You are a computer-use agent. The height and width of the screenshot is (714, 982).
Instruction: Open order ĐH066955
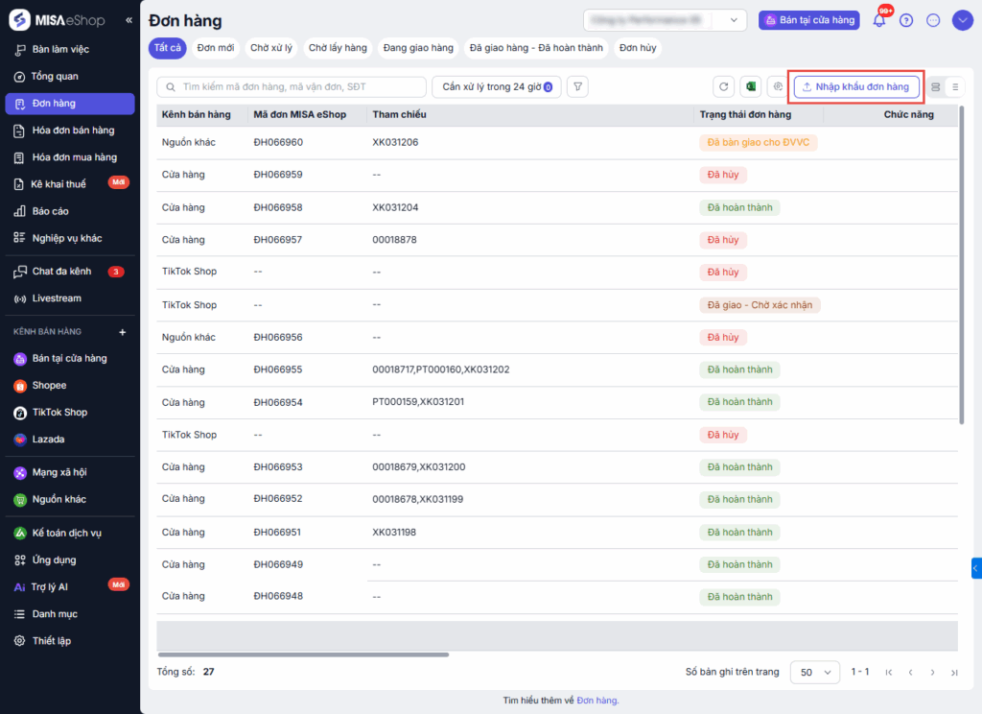pyautogui.click(x=278, y=369)
